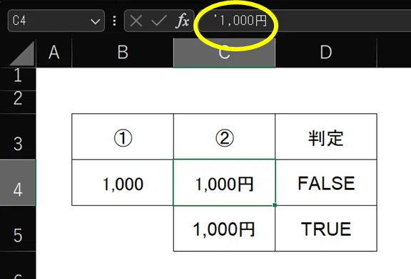The height and width of the screenshot is (279, 411).
Task: Select column C header
Action: 224,53
